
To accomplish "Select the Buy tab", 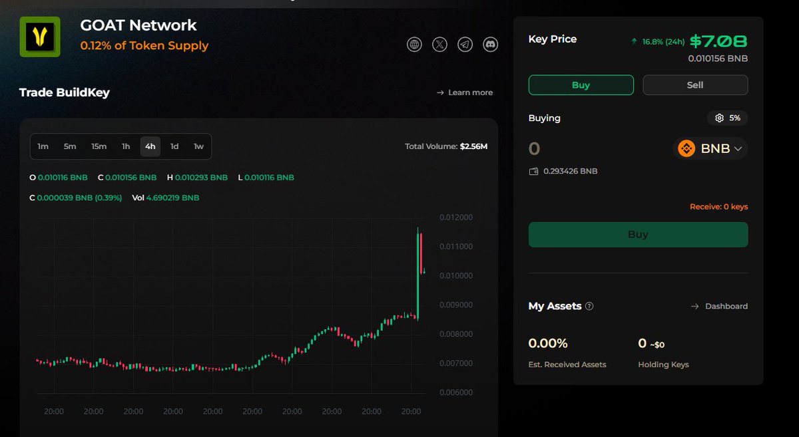I will [x=581, y=85].
